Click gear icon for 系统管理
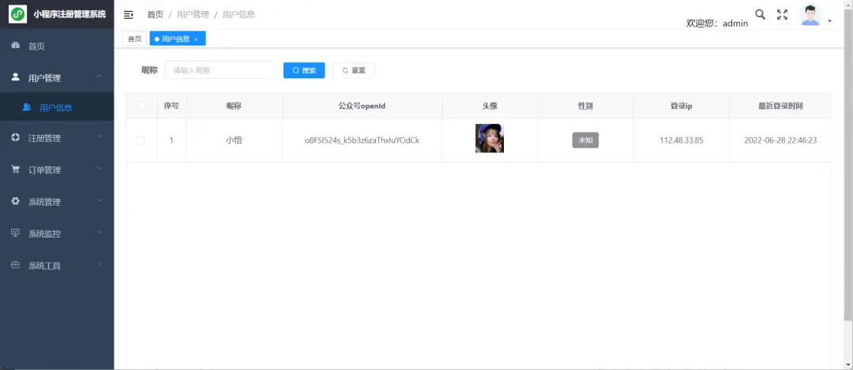The image size is (853, 370). pos(16,201)
